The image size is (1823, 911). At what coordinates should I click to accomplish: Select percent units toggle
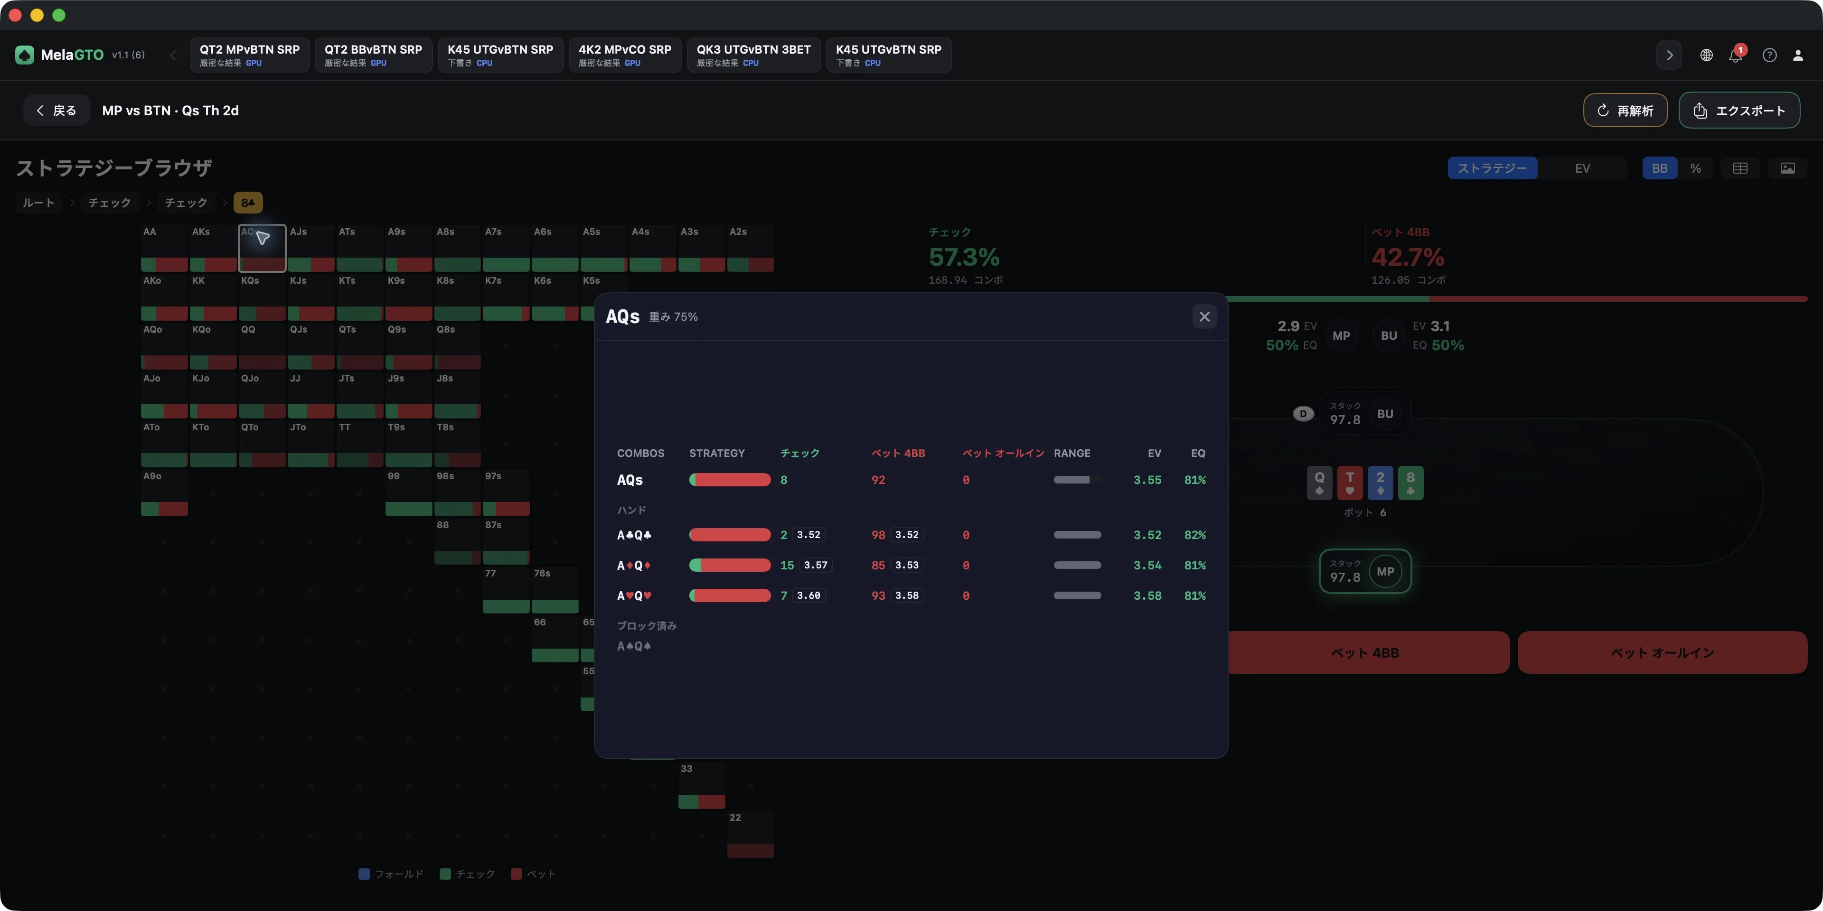coord(1696,168)
